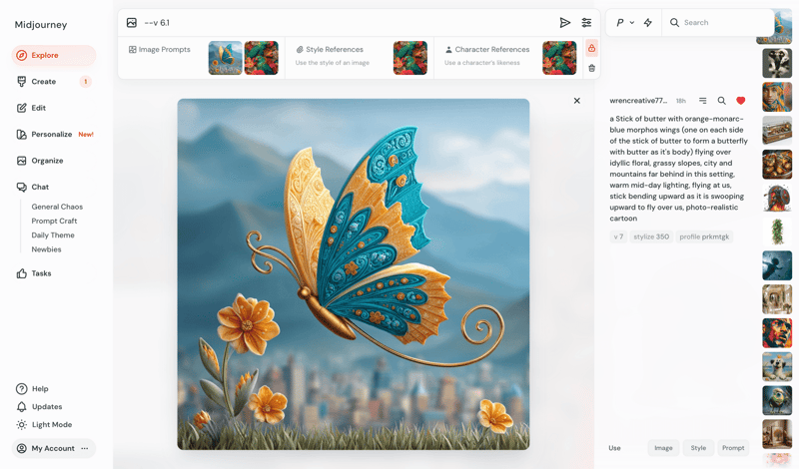Screen dimensions: 799x469
Task: Toggle the red heart like icon
Action: point(741,101)
